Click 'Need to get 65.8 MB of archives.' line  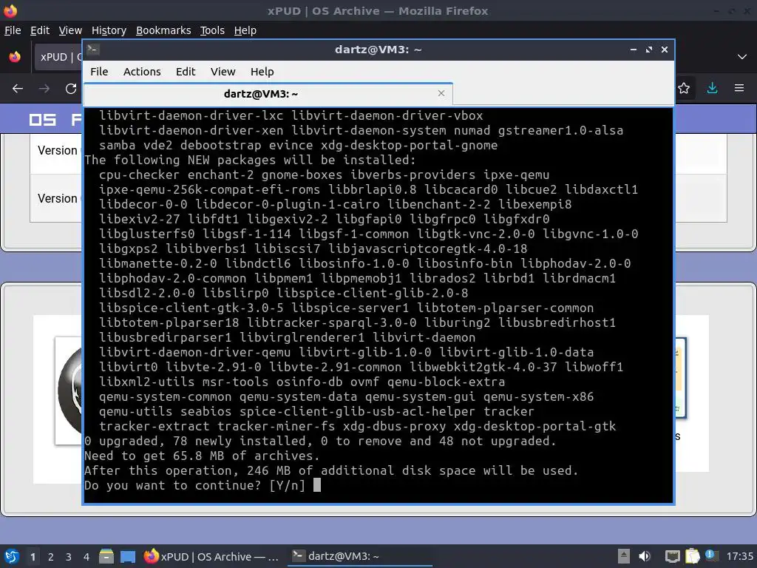pos(202,456)
